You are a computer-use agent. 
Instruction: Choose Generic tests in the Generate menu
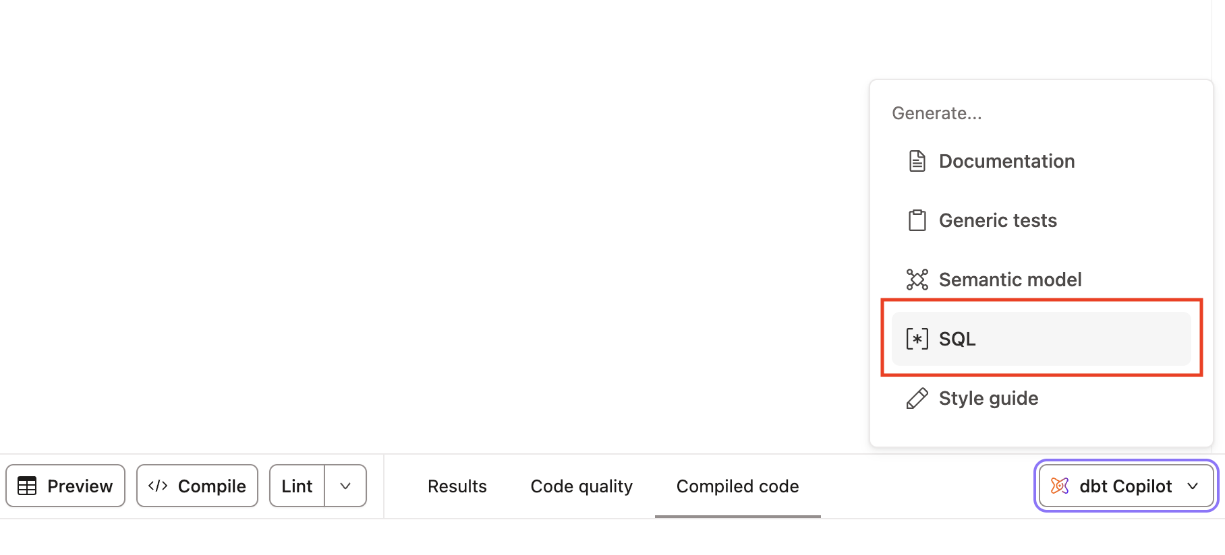click(x=997, y=220)
